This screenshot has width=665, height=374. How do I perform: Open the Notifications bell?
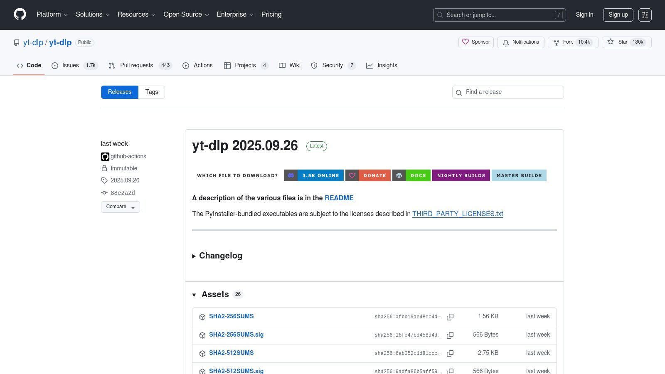click(506, 42)
